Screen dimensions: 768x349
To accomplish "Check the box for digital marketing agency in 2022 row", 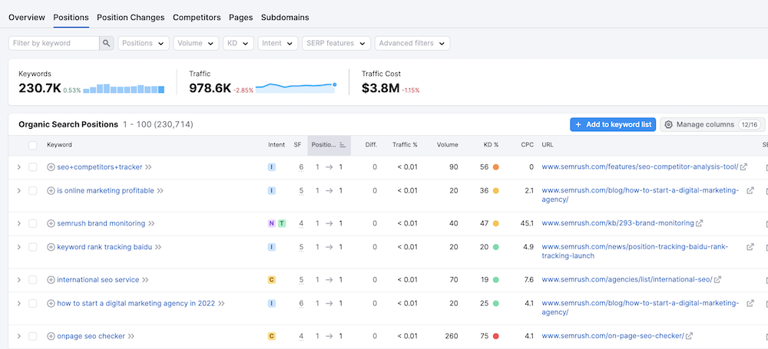I will coord(33,304).
